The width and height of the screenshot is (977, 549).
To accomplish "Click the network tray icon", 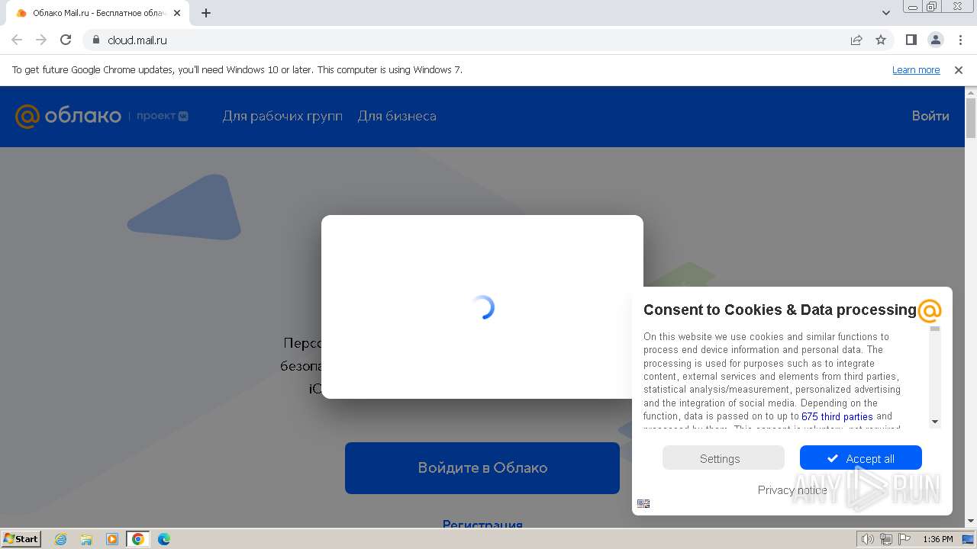I will (885, 539).
